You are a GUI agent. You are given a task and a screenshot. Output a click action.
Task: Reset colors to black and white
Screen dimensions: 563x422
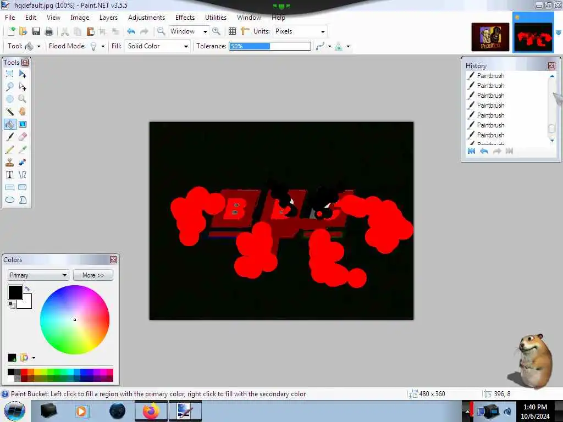click(12, 304)
